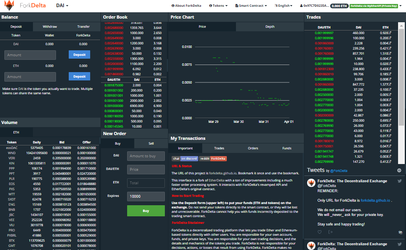The image size is (406, 250).
Task: Click the ETH Total input field
Action: pyautogui.click(x=146, y=183)
